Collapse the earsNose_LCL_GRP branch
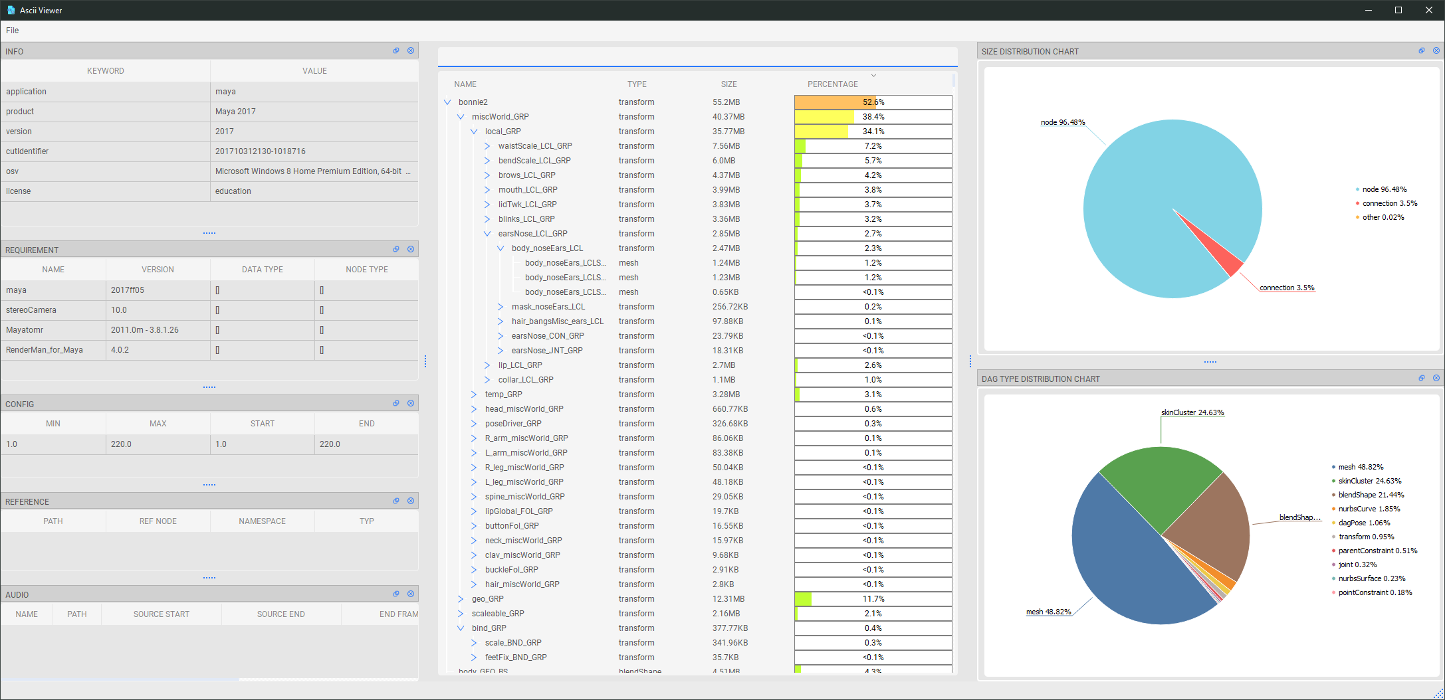 click(487, 233)
